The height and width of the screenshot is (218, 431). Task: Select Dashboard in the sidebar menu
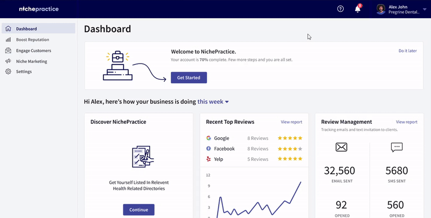[38, 29]
